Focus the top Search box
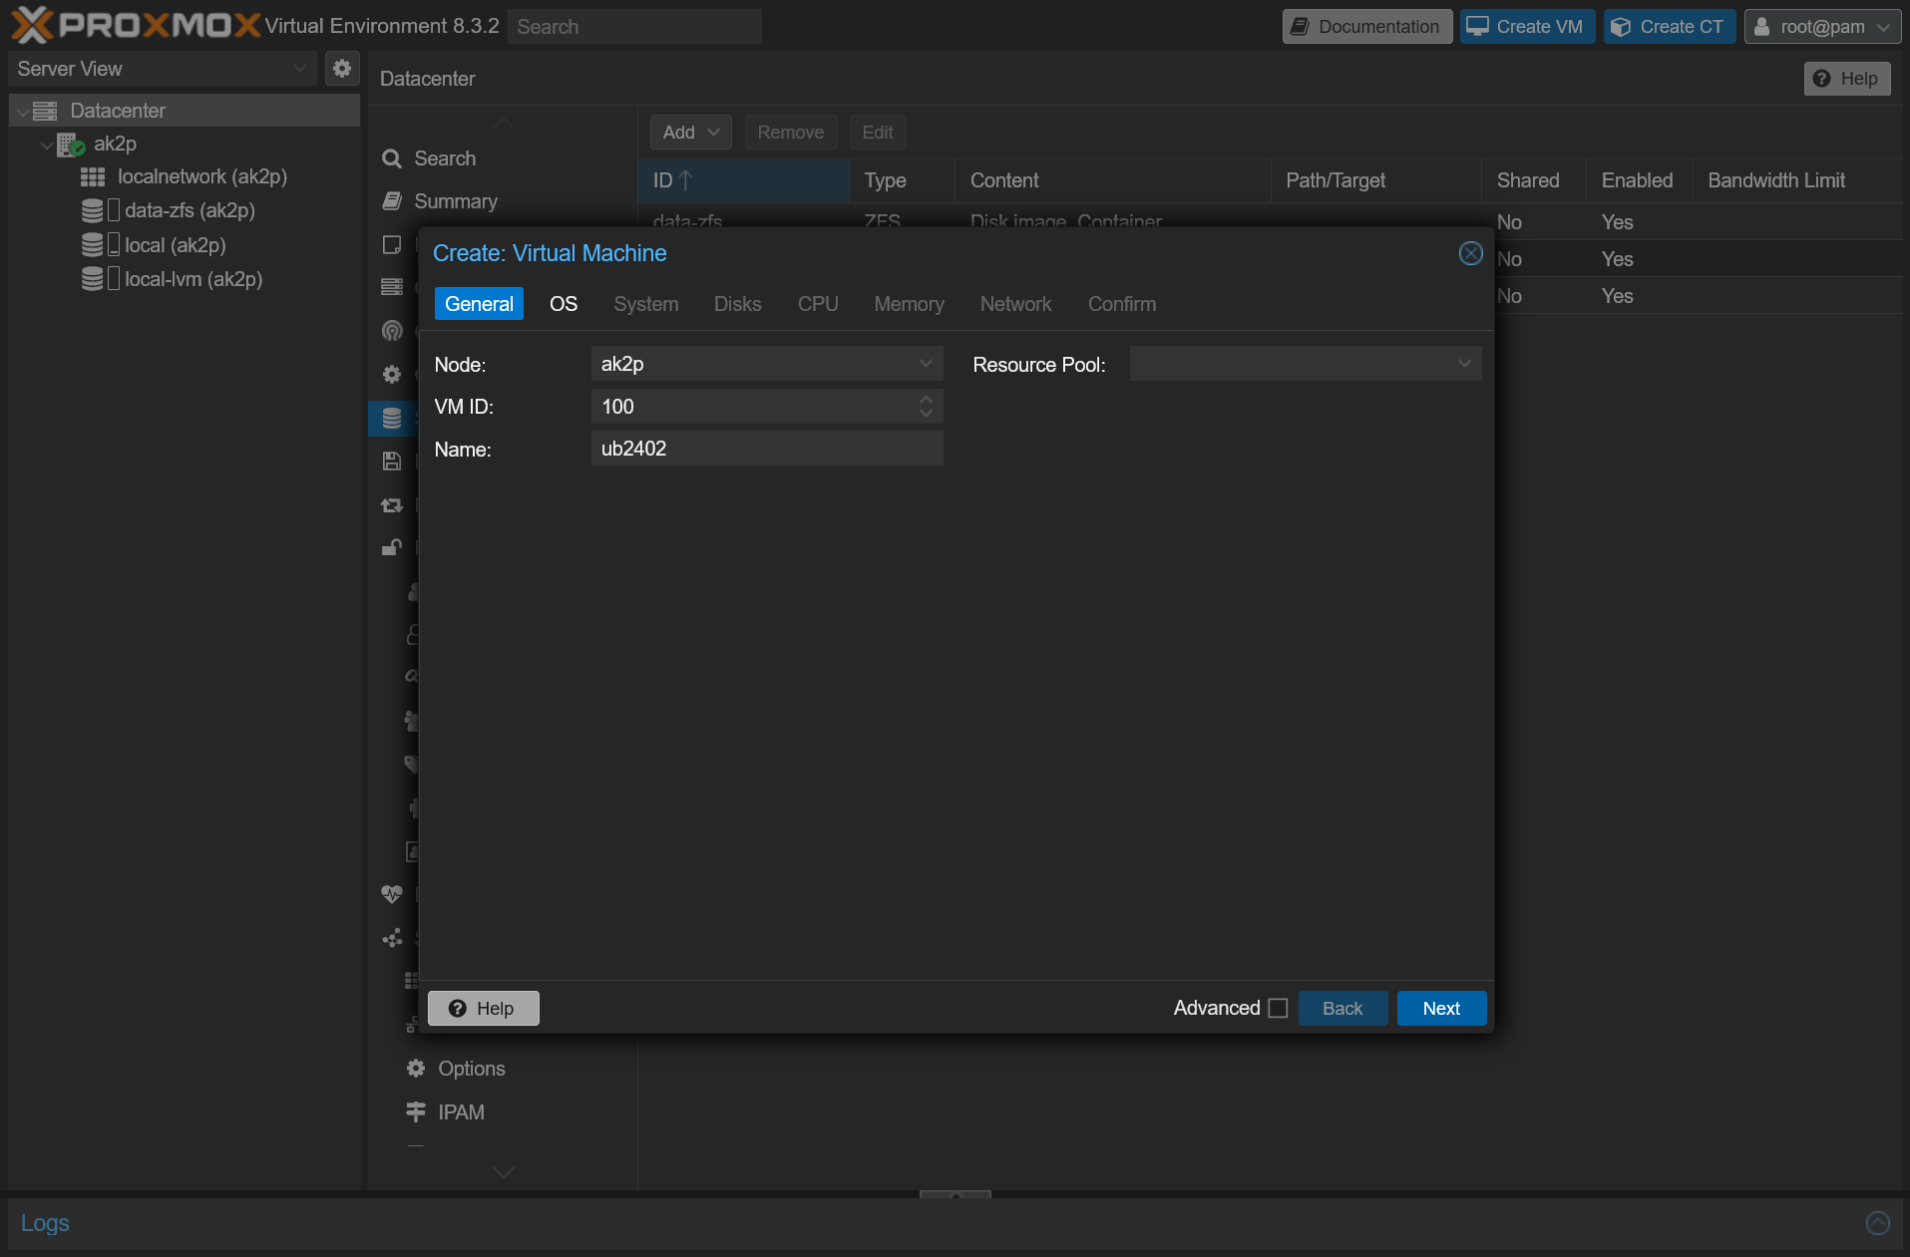1910x1257 pixels. pos(634,26)
